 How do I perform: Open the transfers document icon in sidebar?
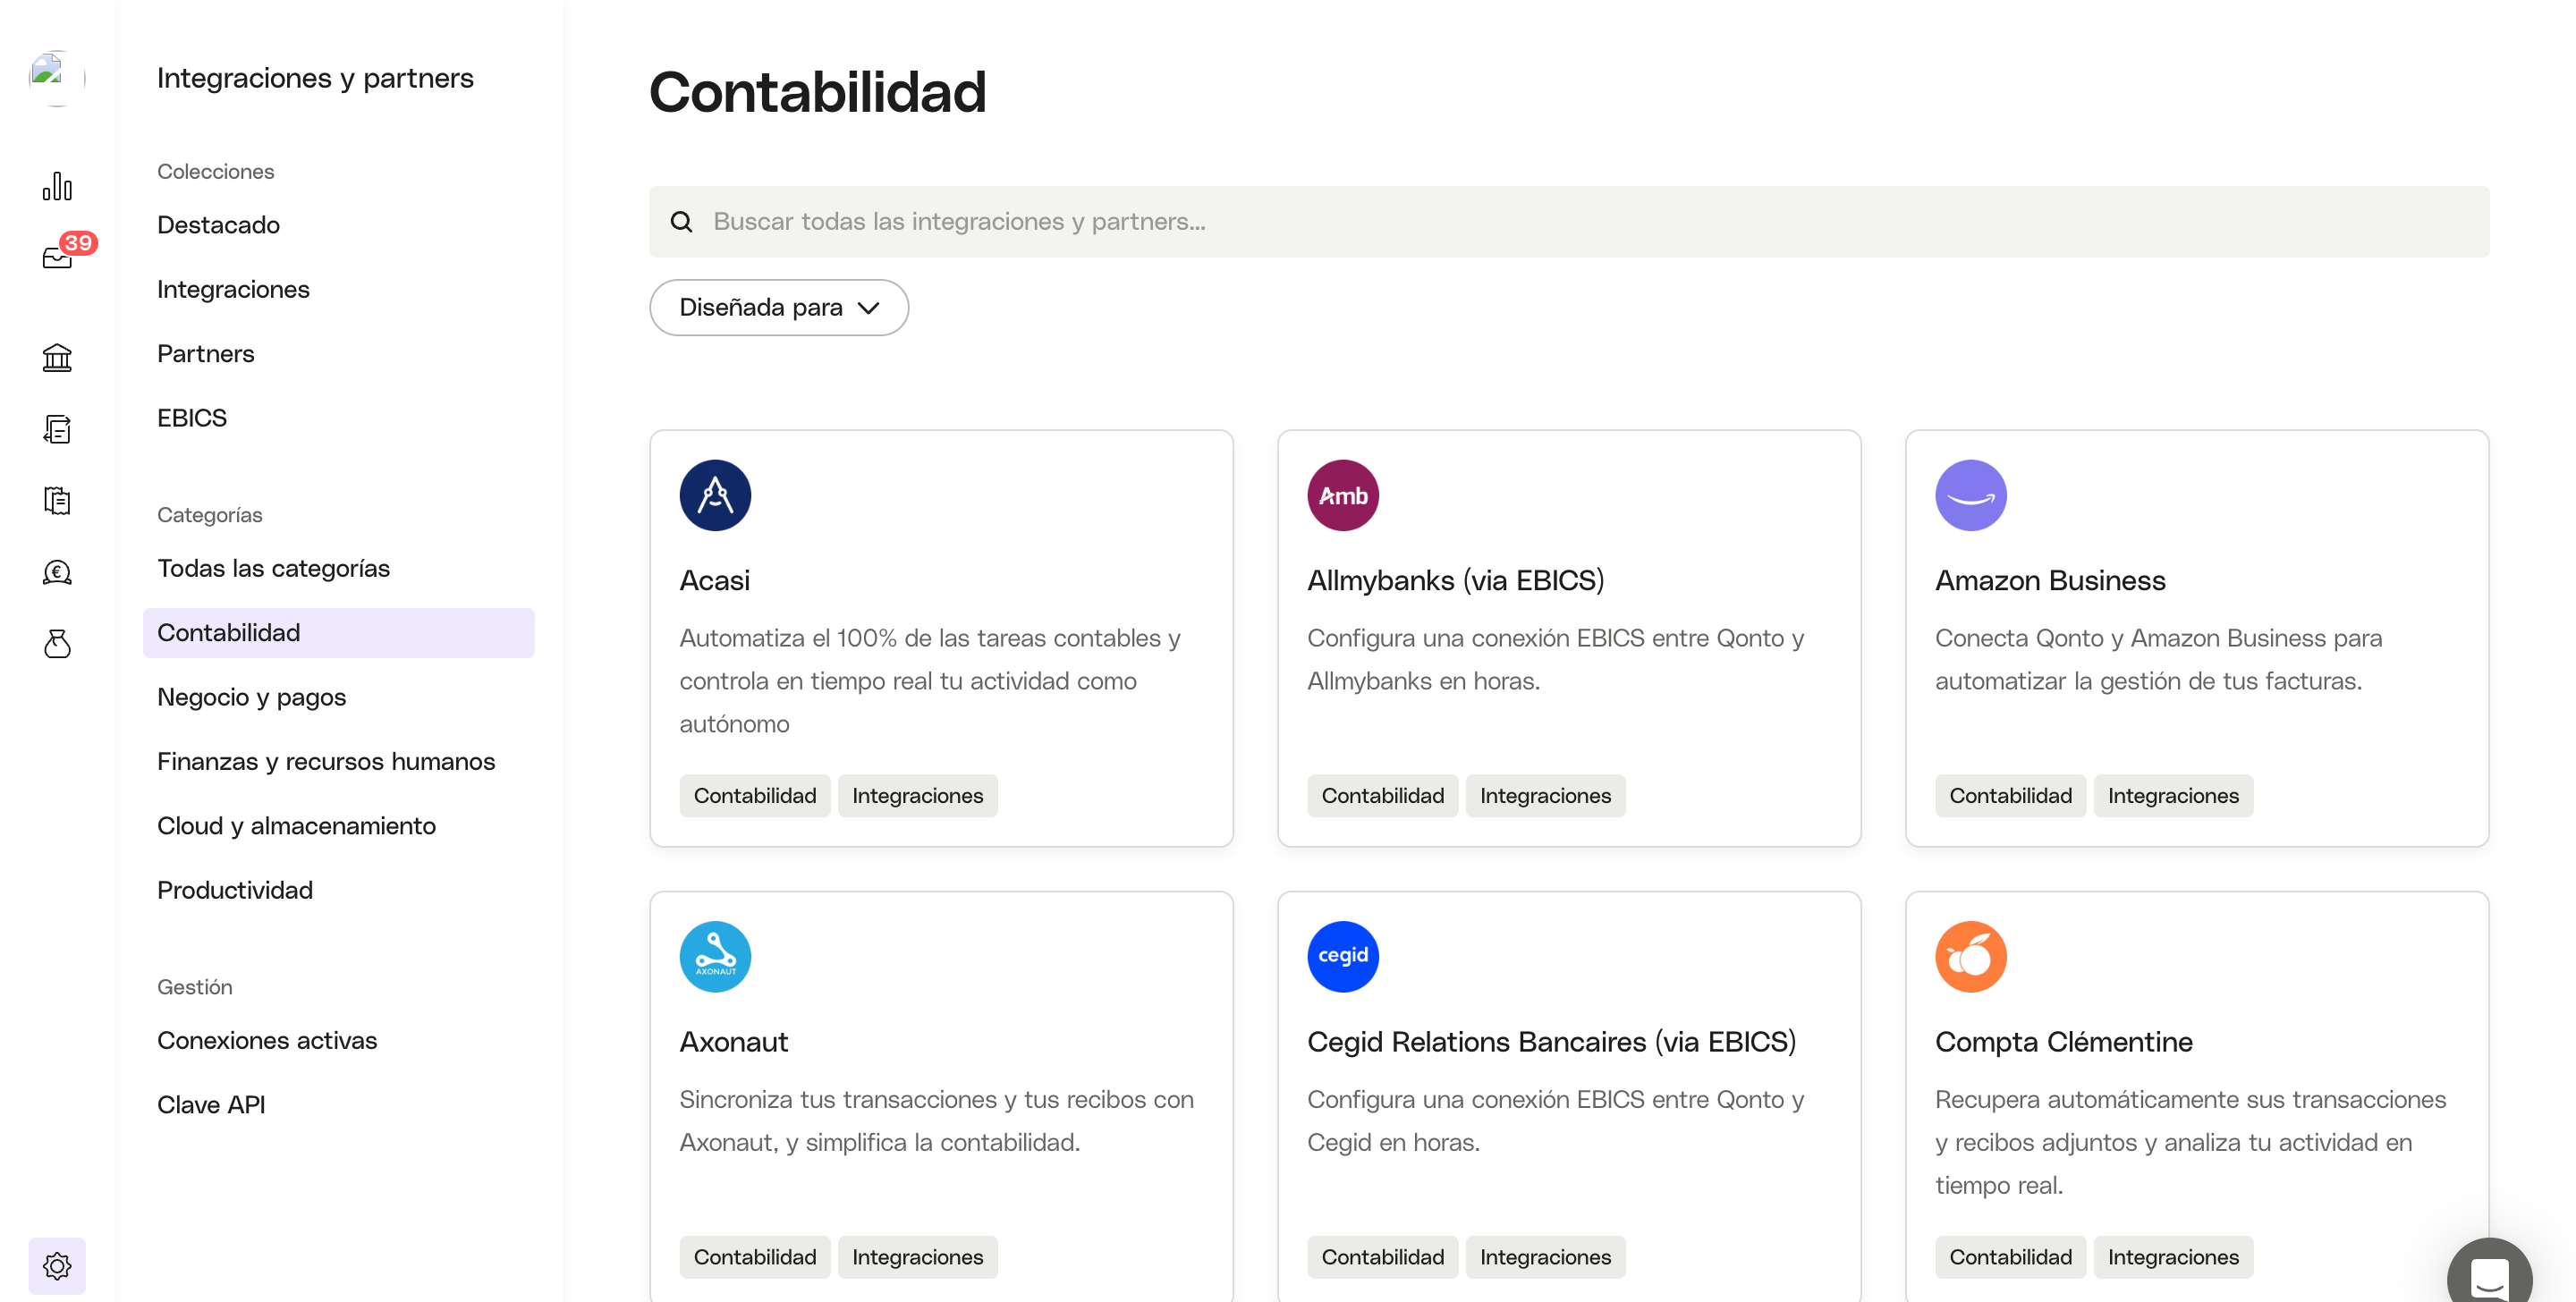coord(57,429)
